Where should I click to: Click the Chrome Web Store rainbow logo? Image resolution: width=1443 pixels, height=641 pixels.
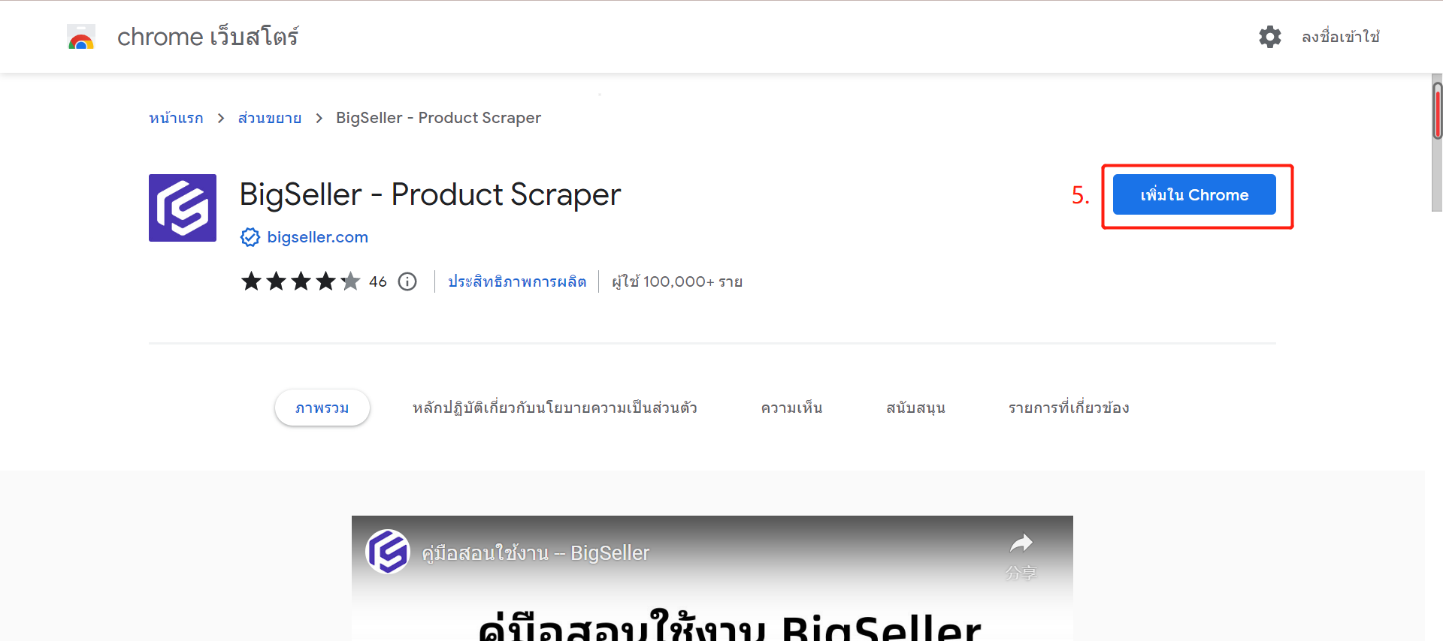[x=81, y=37]
